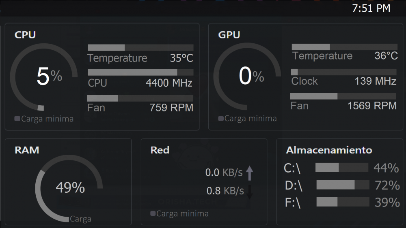Click the CPU 5% circular gauge
Screen dimensions: 406x228
pos(44,77)
